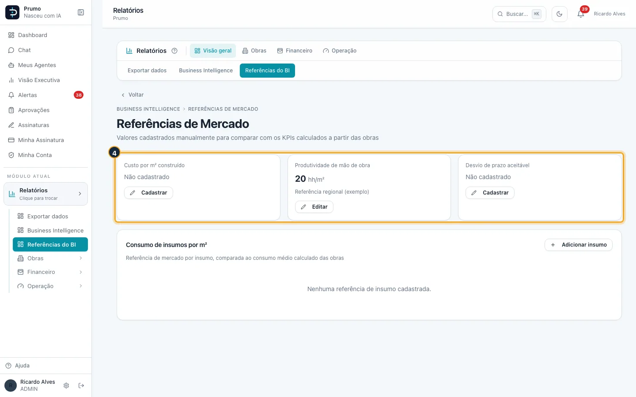Screen dimensions: 636x397
Task: Go to Meus Agentes
Action: [x=46, y=65]
